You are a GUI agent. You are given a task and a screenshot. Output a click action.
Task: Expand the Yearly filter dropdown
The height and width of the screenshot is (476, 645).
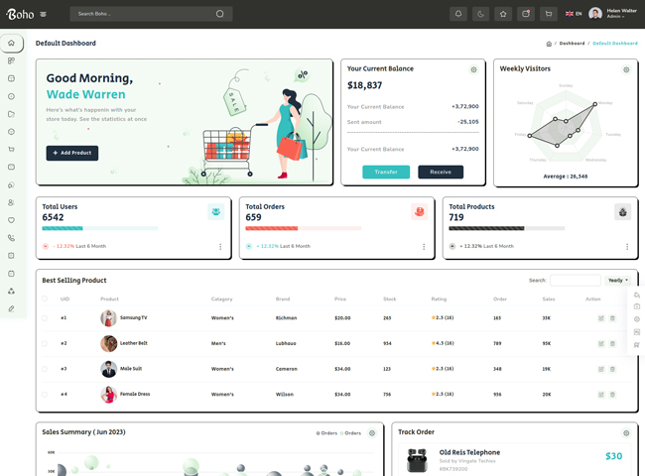(x=618, y=281)
